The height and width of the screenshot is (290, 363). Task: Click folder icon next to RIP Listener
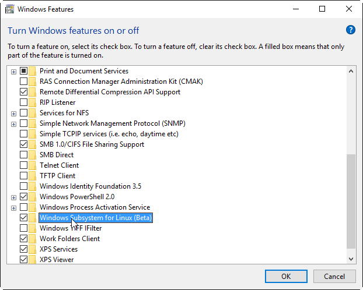click(x=33, y=102)
